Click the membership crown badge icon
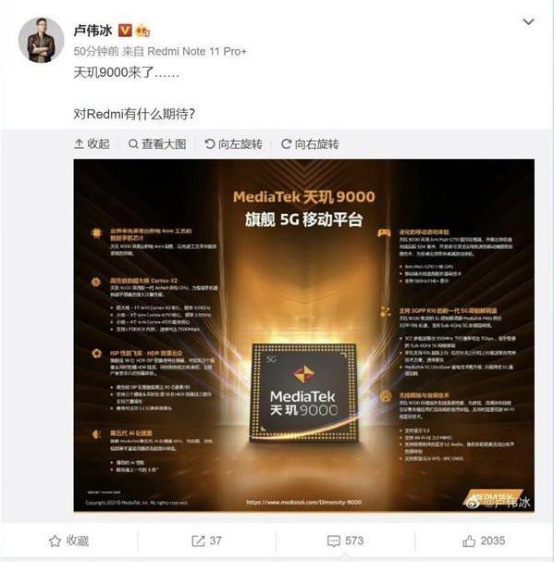 coord(142,31)
